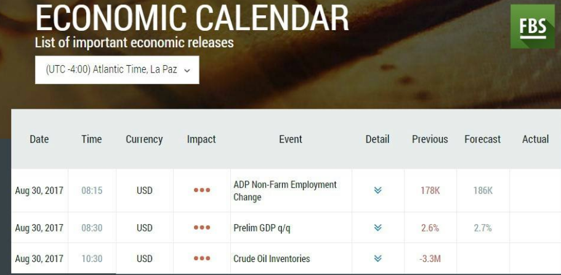Click the FBS logo icon
Screen dimensions: 561x275
(x=533, y=26)
